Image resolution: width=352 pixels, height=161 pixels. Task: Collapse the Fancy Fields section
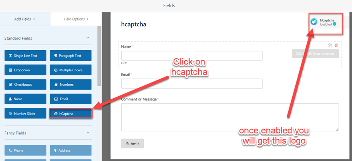pos(88,133)
